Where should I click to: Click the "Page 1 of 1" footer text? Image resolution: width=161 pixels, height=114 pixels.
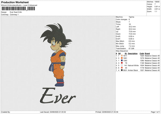coord(155,112)
